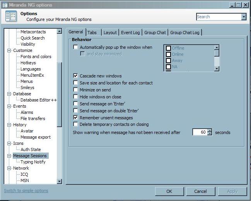Switch to the Group Chat tab
Screen dimensions: 251x201
(x=155, y=33)
